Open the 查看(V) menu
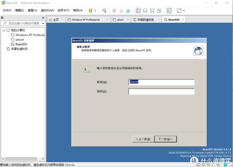 (32, 11)
